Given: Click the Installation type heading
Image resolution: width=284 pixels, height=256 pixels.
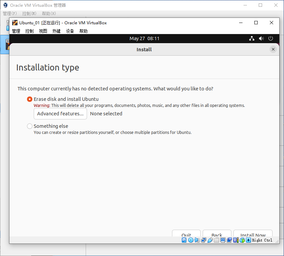Looking at the screenshot, I should pyautogui.click(x=48, y=67).
